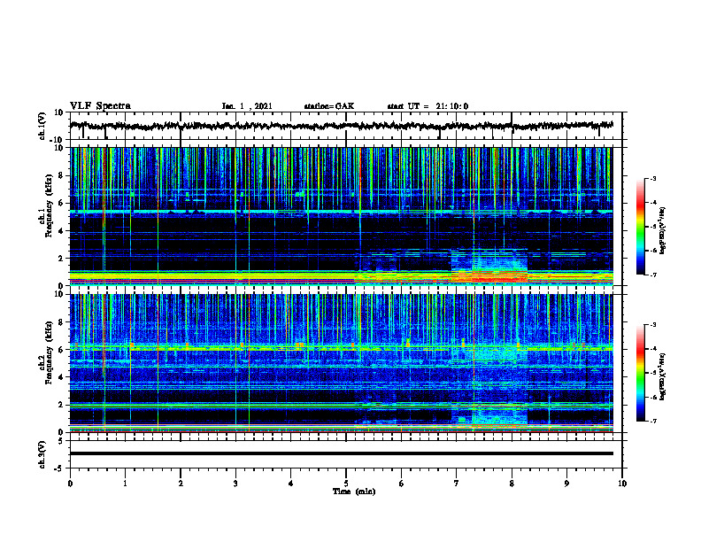Click the "9" tick on the Time axis
701x542 pixels.
pyautogui.click(x=566, y=484)
